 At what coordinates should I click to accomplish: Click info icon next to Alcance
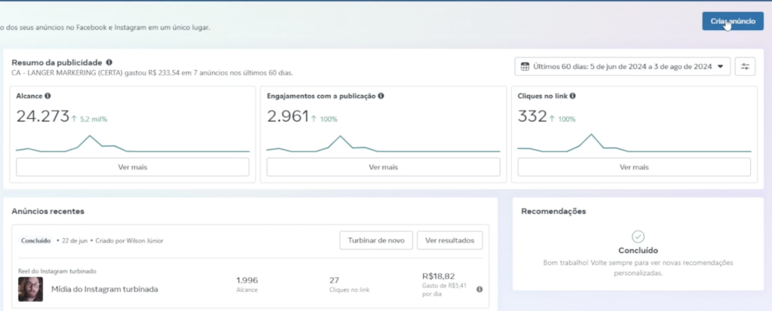click(48, 96)
